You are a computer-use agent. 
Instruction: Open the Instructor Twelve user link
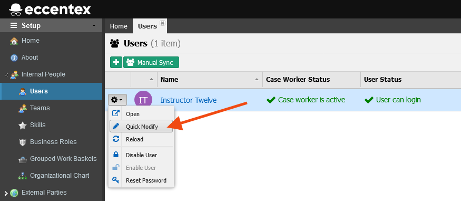[x=189, y=100]
